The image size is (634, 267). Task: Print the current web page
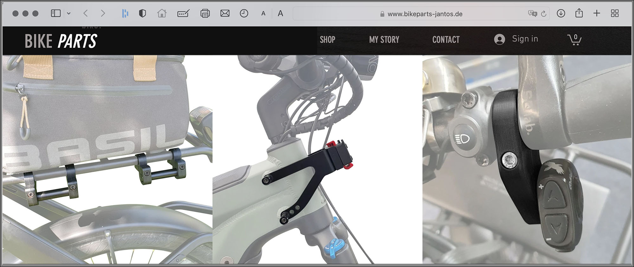tap(205, 13)
